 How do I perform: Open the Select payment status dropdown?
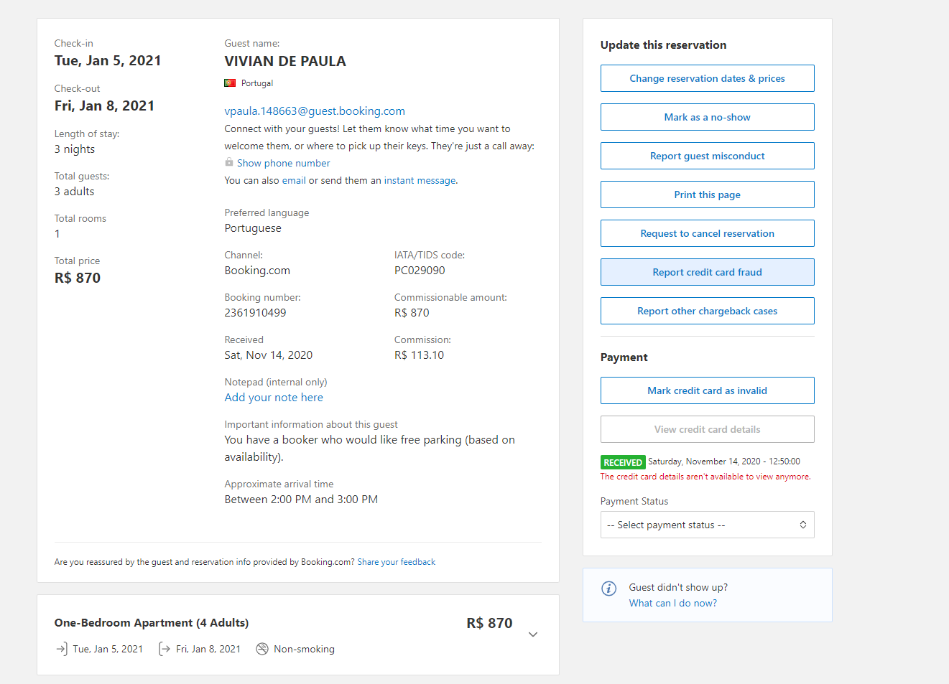[x=707, y=525]
